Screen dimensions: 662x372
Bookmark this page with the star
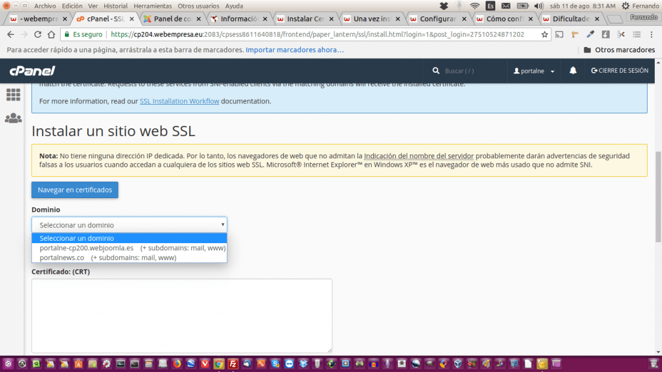[545, 35]
